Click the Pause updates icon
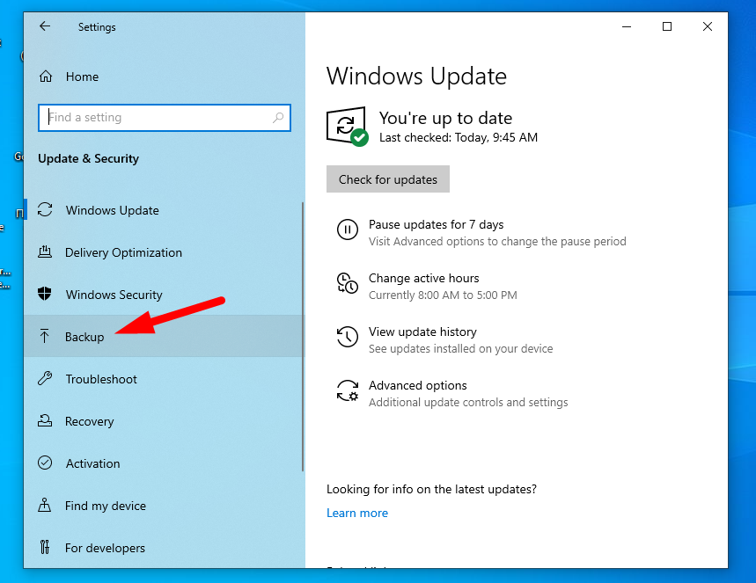756x583 pixels. point(348,230)
